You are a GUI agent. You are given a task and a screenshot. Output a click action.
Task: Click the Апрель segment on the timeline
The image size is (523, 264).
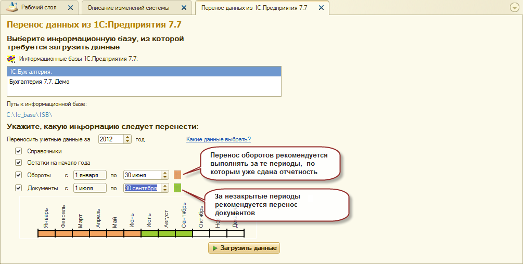[98, 233]
